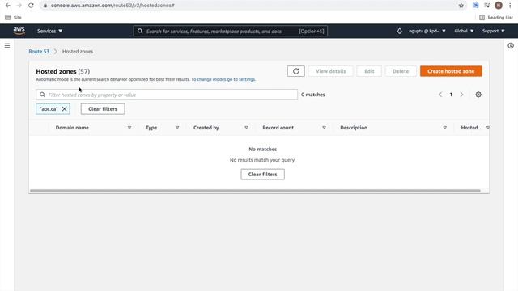Go back in the browser
This screenshot has width=518, height=291.
click(x=8, y=6)
